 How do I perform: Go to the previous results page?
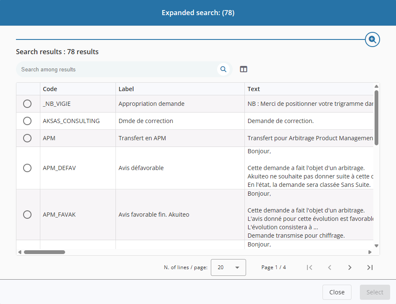(330, 267)
